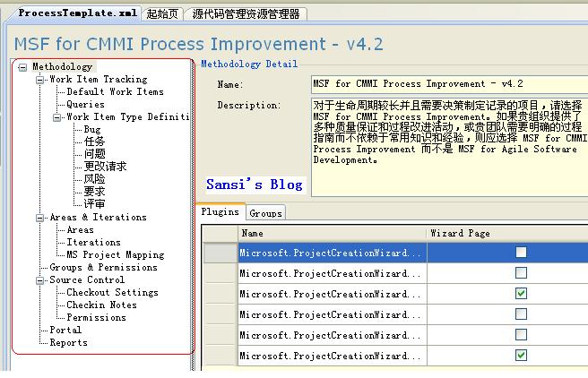Select the Bug work item type
Viewport: 588px width, 378px height.
[92, 129]
